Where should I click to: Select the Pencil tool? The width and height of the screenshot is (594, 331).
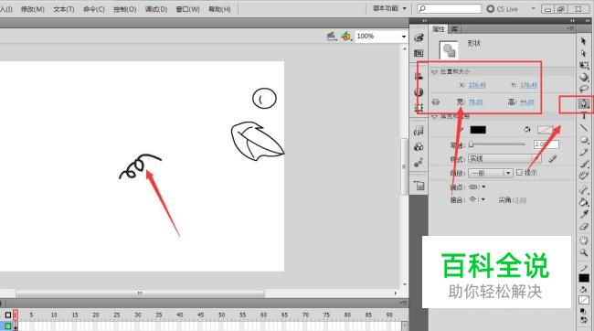pyautogui.click(x=584, y=152)
